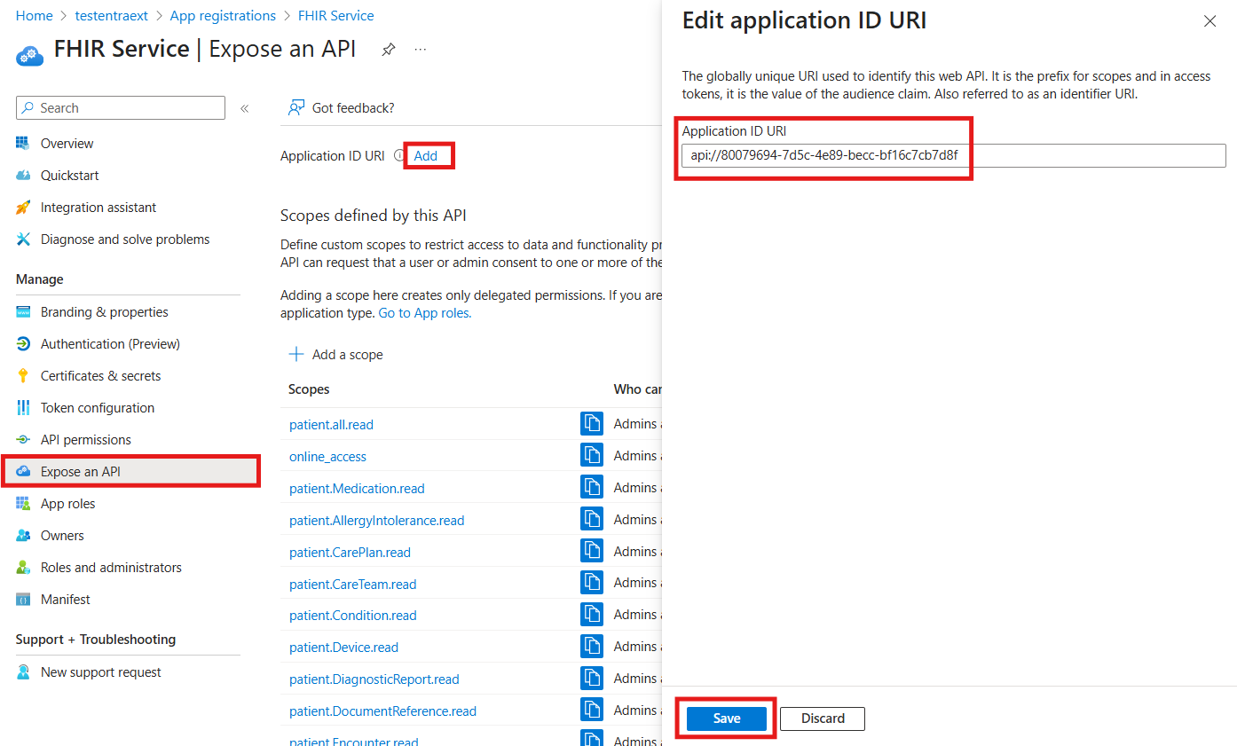Click the info icon beside Application ID URI
Viewport: 1237px width, 746px height.
(x=398, y=155)
